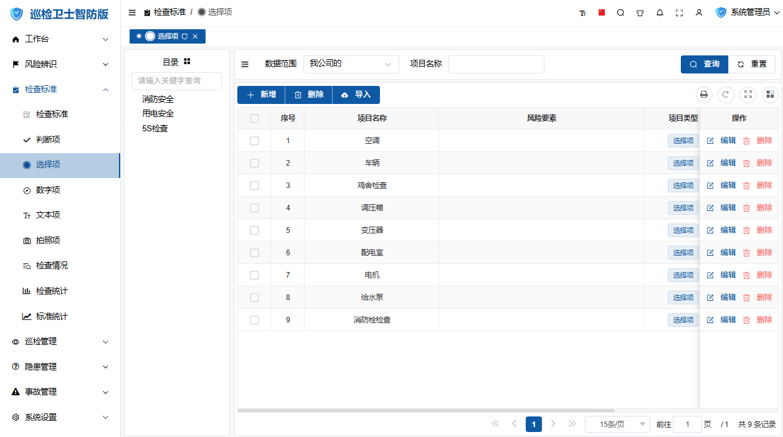Click the trash icon for row 调压箱
Image resolution: width=783 pixels, height=437 pixels.
click(746, 208)
